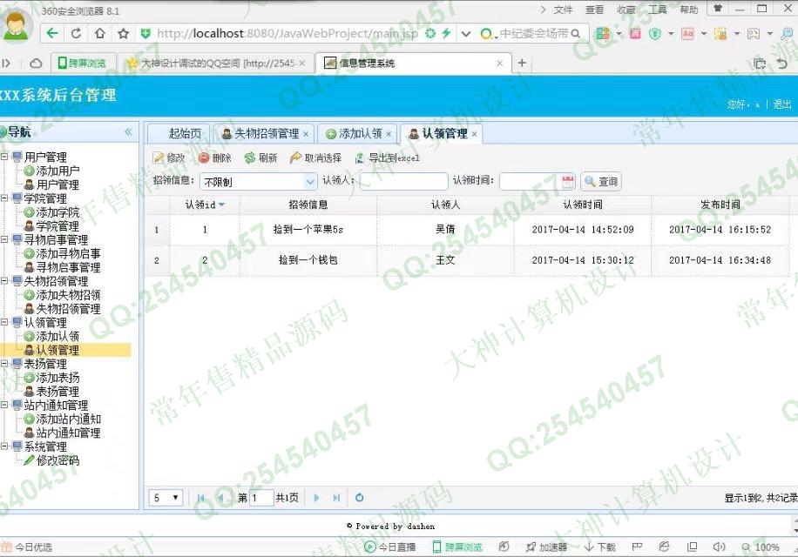Click the 查询 search button

[601, 181]
